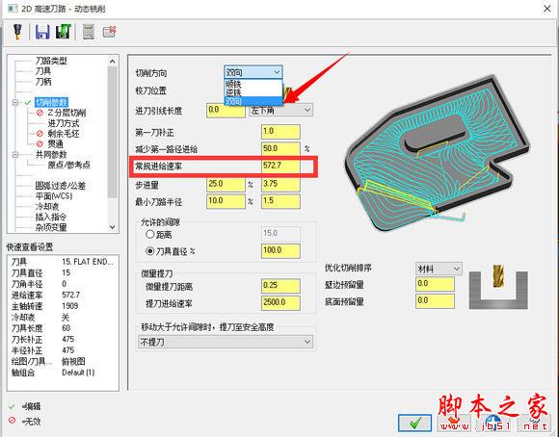The image size is (559, 437).
Task: Select 刀柄 in the parameter tree
Action: coord(42,82)
